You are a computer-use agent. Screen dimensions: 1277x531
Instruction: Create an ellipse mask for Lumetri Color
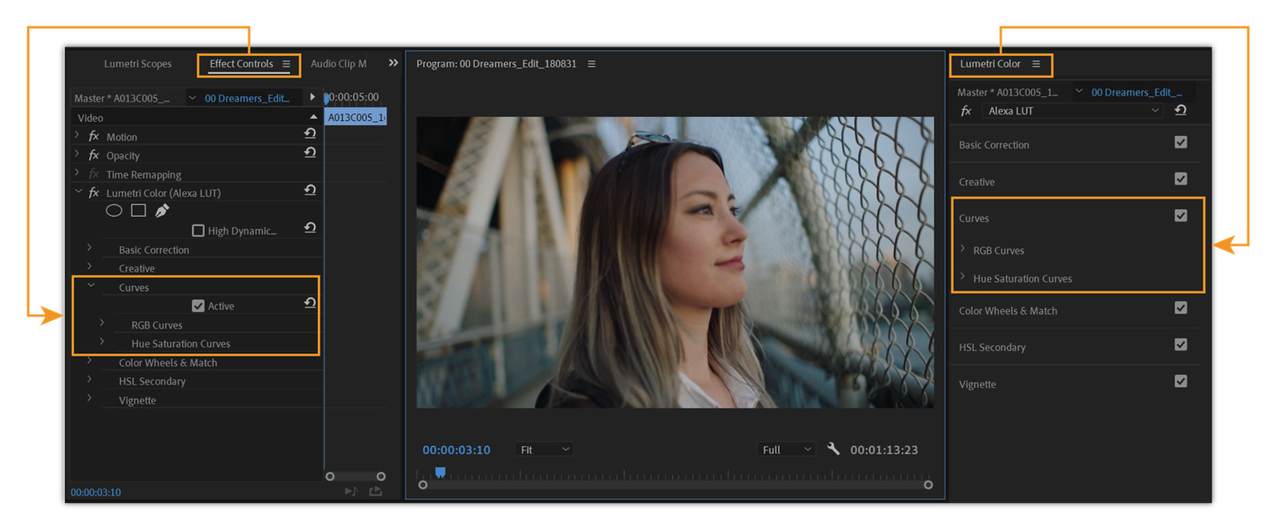click(114, 211)
